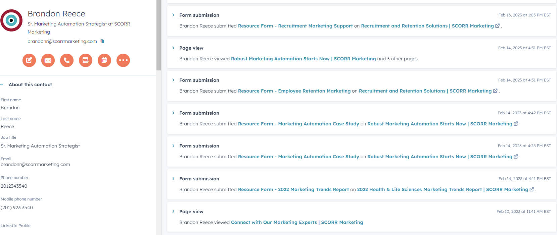The height and width of the screenshot is (235, 557).
Task: Open Robust Marketing Automation link in 4:42 PM row
Action: (440, 124)
